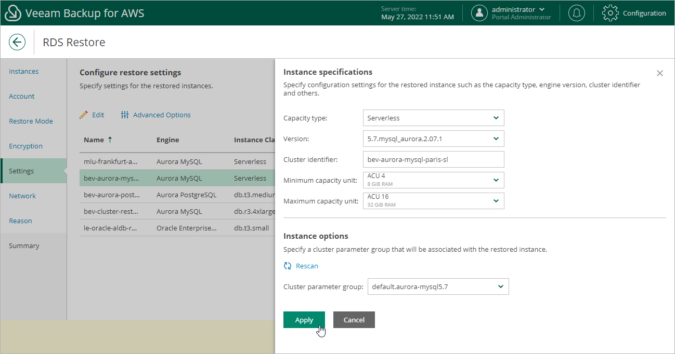Image resolution: width=675 pixels, height=354 pixels.
Task: Close the Instance specifications panel
Action: click(659, 73)
